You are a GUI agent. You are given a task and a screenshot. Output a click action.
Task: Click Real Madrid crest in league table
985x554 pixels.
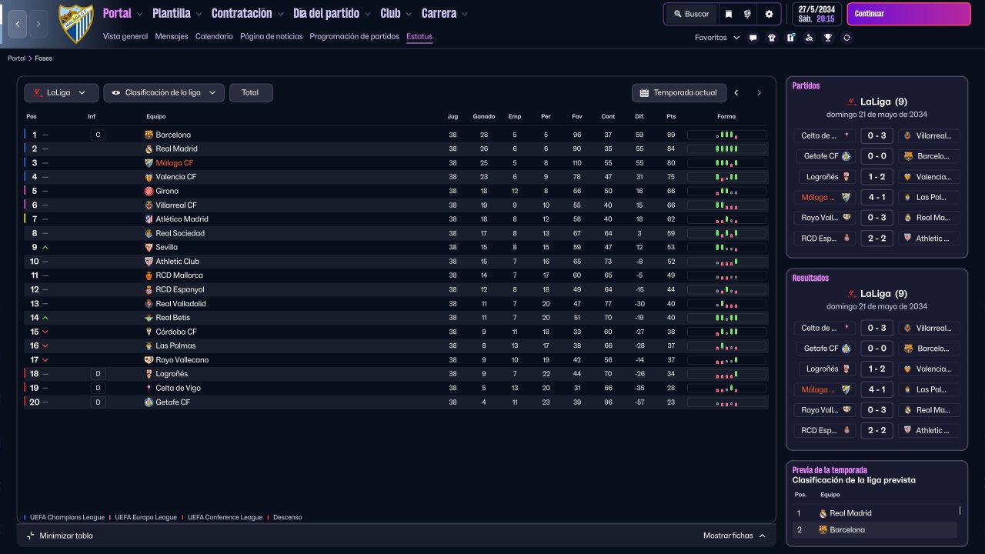tap(149, 149)
